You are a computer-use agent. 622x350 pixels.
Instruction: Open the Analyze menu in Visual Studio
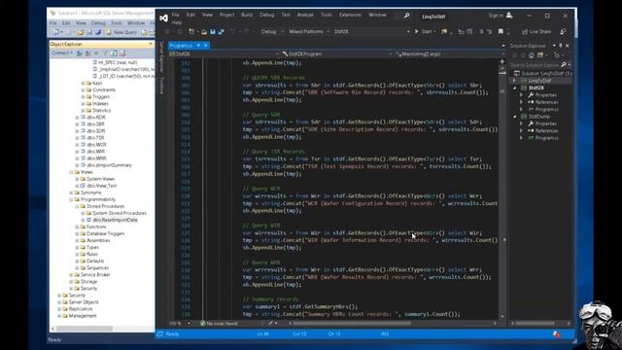pos(305,16)
